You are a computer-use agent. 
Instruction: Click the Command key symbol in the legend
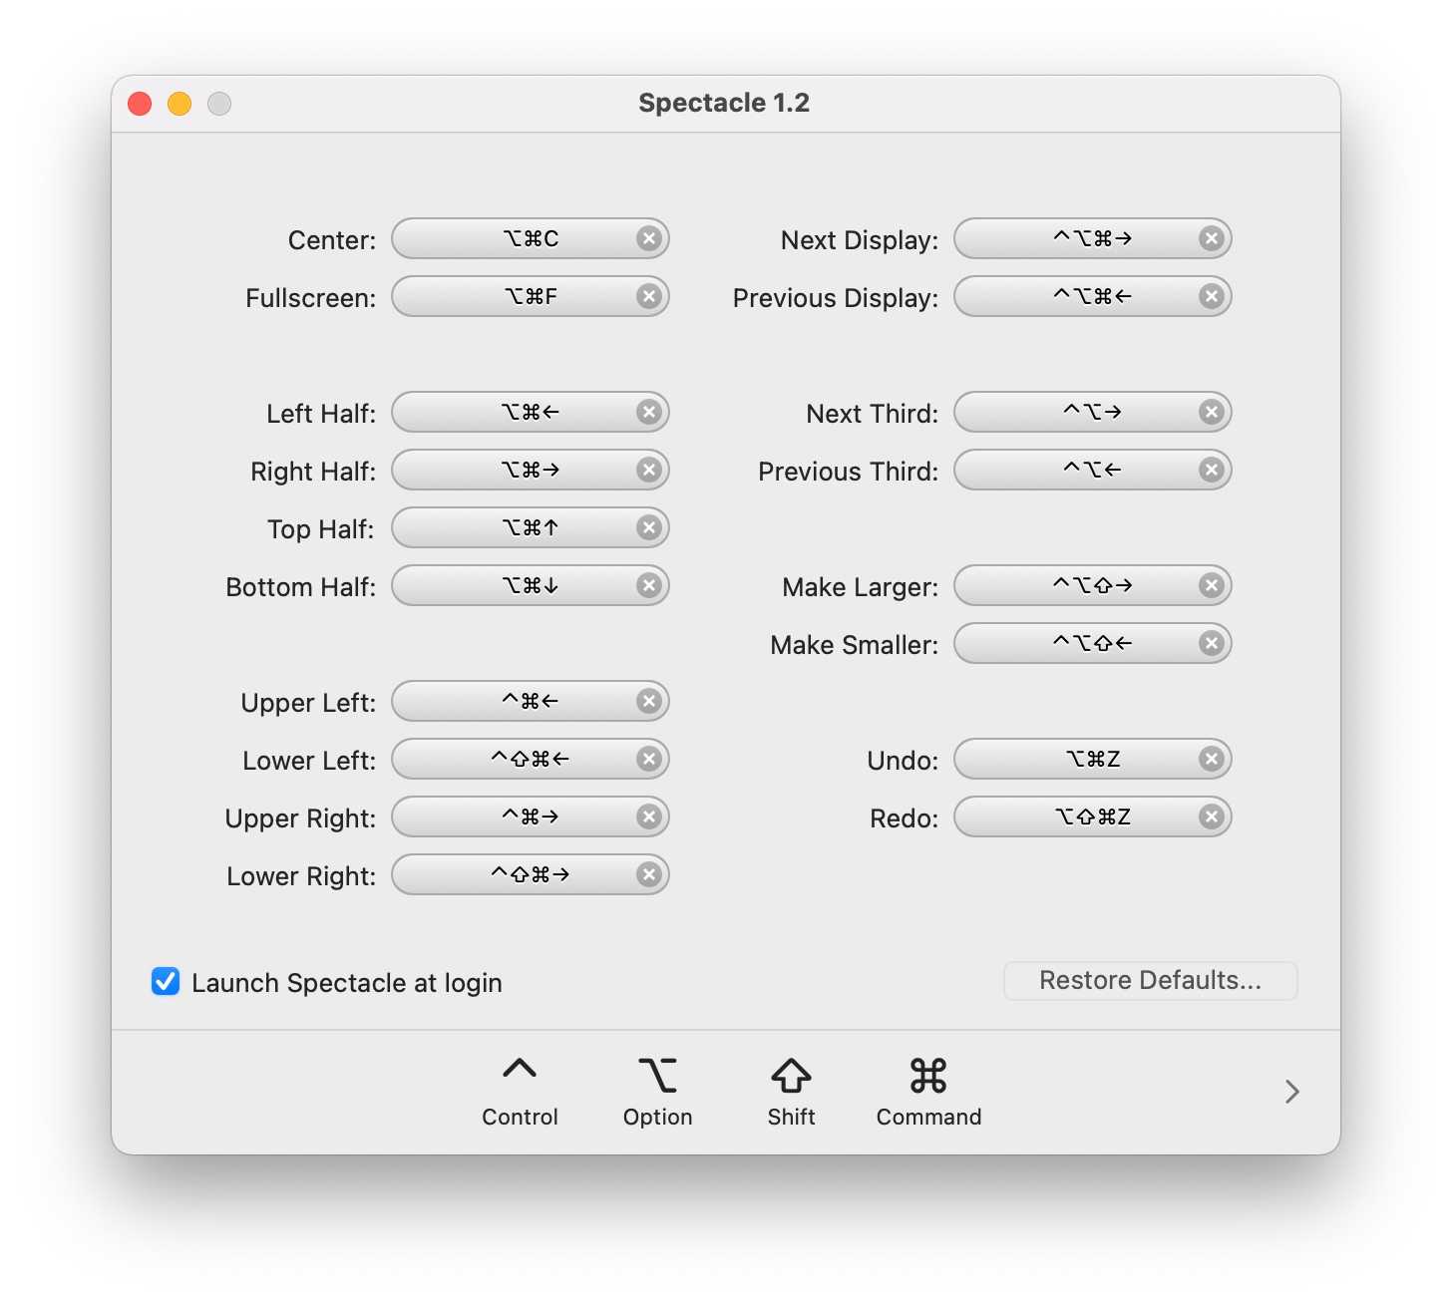pos(928,1075)
